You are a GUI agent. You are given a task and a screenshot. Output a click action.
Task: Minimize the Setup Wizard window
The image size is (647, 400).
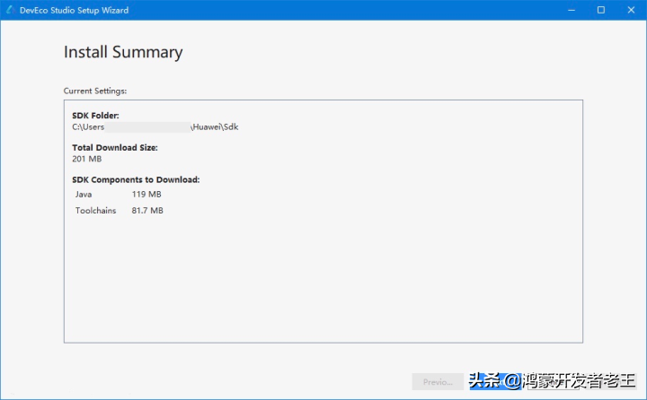point(572,10)
